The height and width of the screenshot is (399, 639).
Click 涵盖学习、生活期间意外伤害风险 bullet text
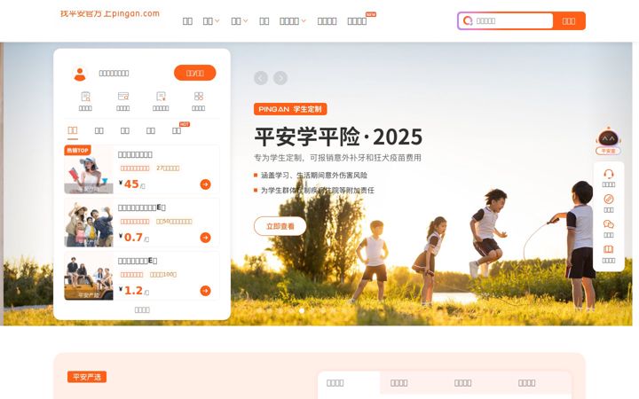pyautogui.click(x=314, y=176)
